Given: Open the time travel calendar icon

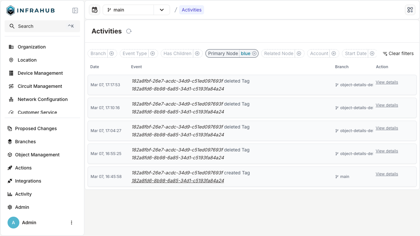Looking at the screenshot, I should pos(94,10).
